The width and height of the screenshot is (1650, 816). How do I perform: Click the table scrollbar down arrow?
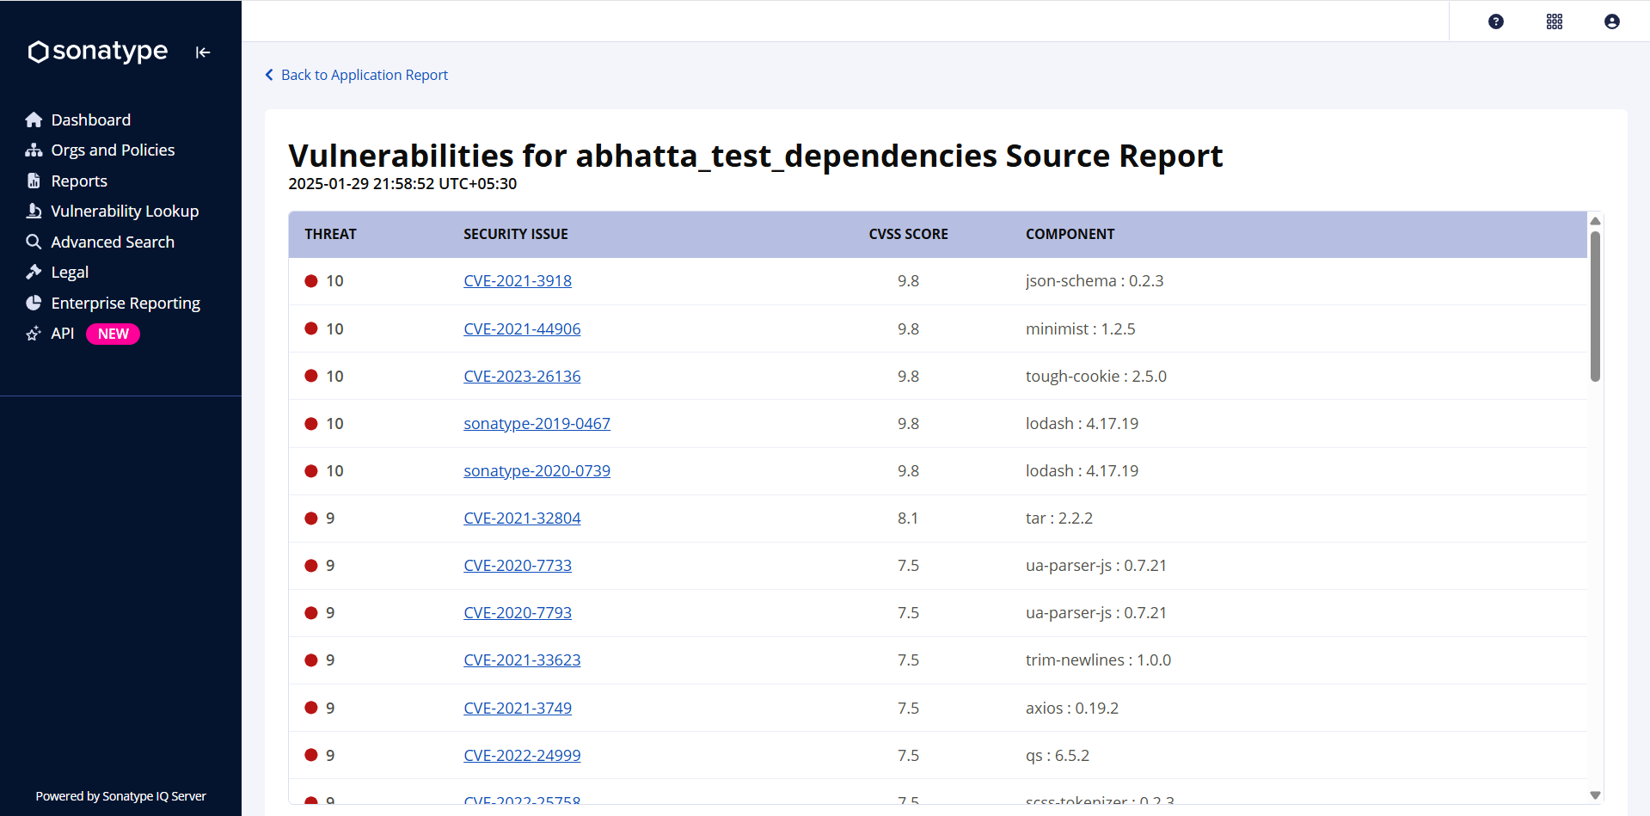[x=1595, y=795]
